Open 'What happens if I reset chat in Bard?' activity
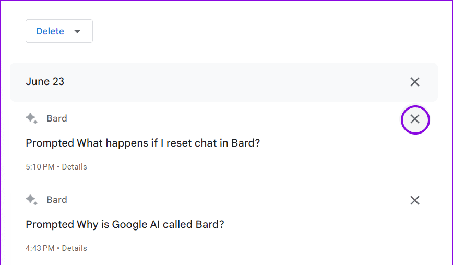Screen dimensions: 453x266 (142, 143)
